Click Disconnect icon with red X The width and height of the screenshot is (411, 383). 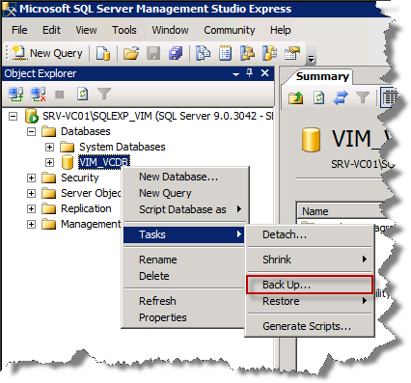point(38,95)
